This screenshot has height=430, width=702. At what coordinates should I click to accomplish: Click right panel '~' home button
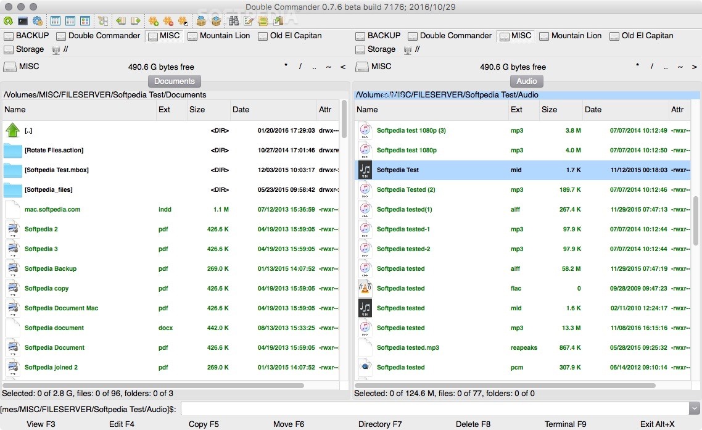tap(680, 67)
